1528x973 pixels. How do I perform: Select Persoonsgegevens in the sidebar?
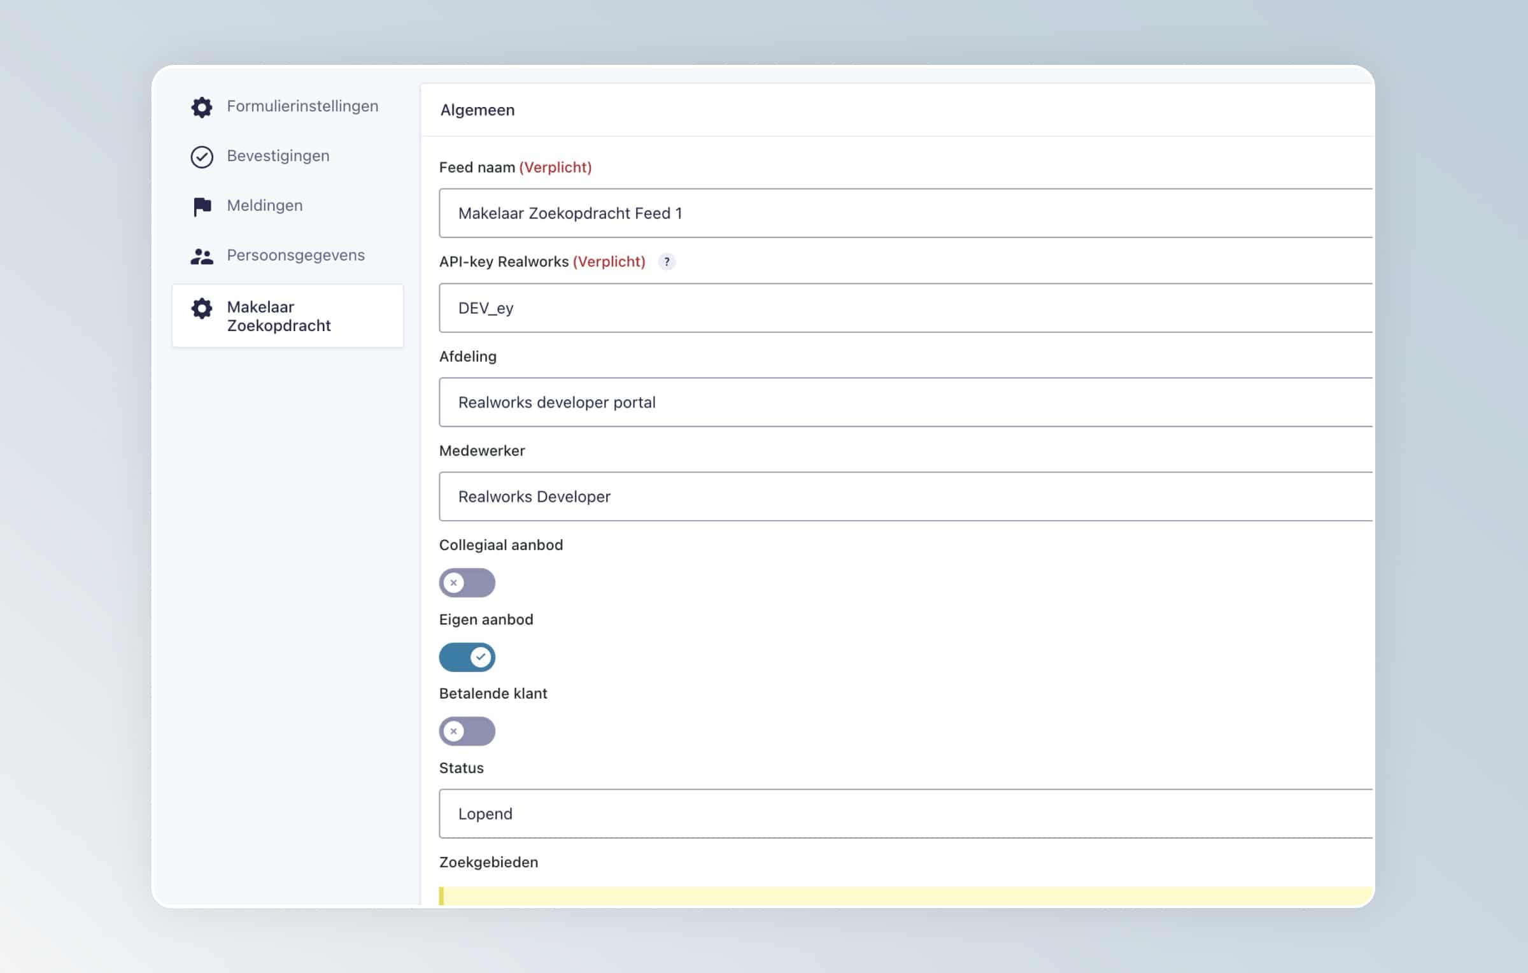tap(295, 255)
